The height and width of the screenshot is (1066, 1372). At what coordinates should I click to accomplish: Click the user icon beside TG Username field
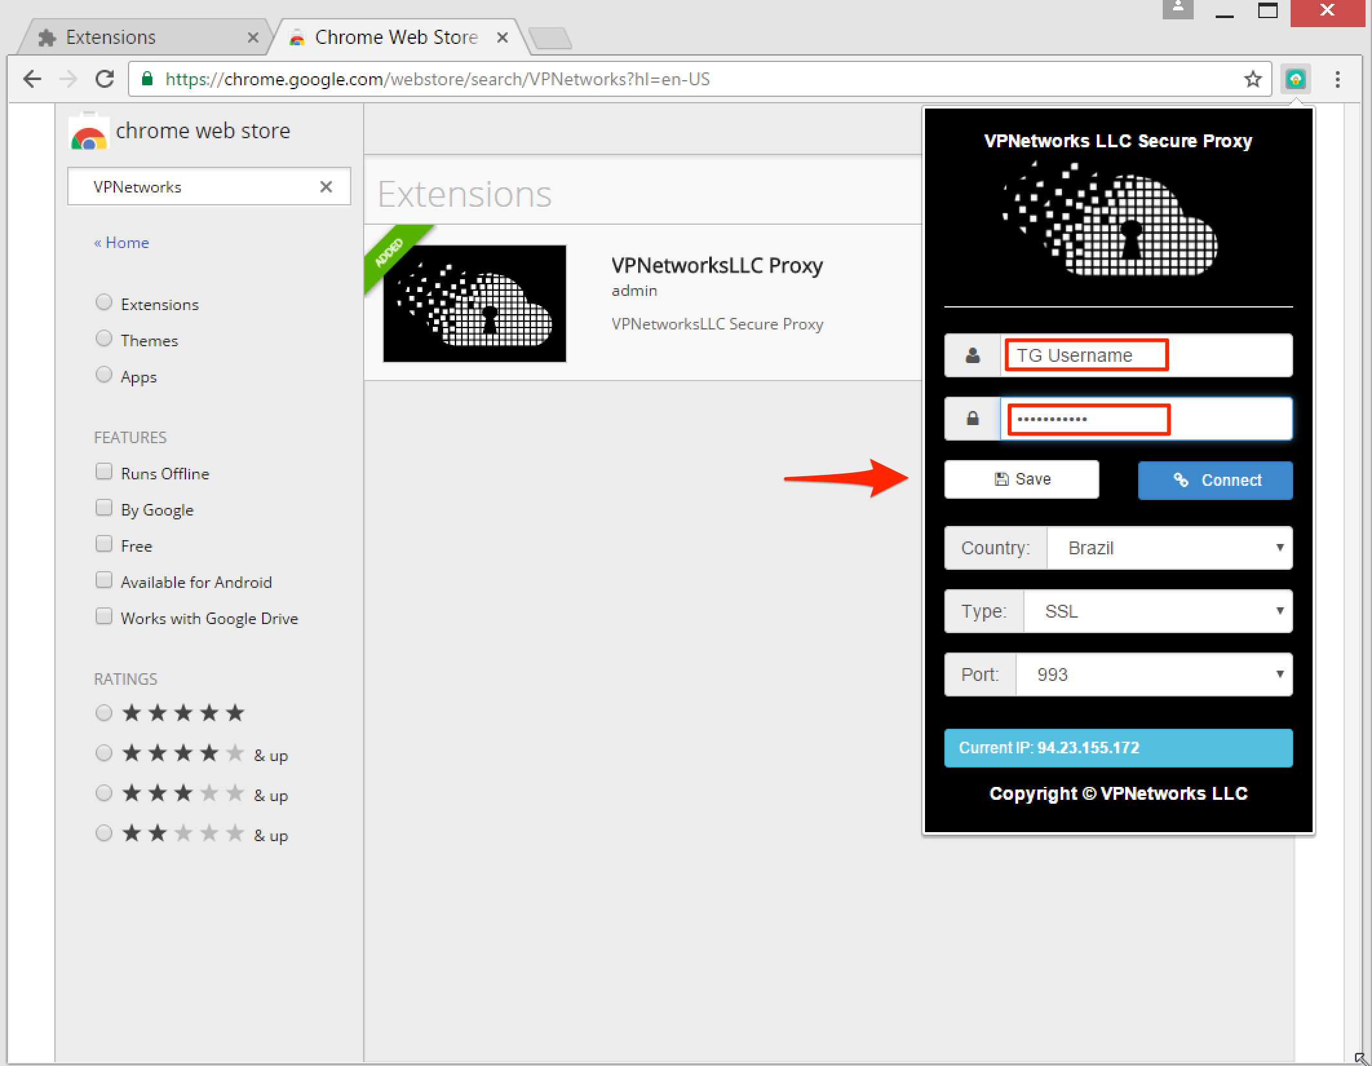tap(972, 355)
